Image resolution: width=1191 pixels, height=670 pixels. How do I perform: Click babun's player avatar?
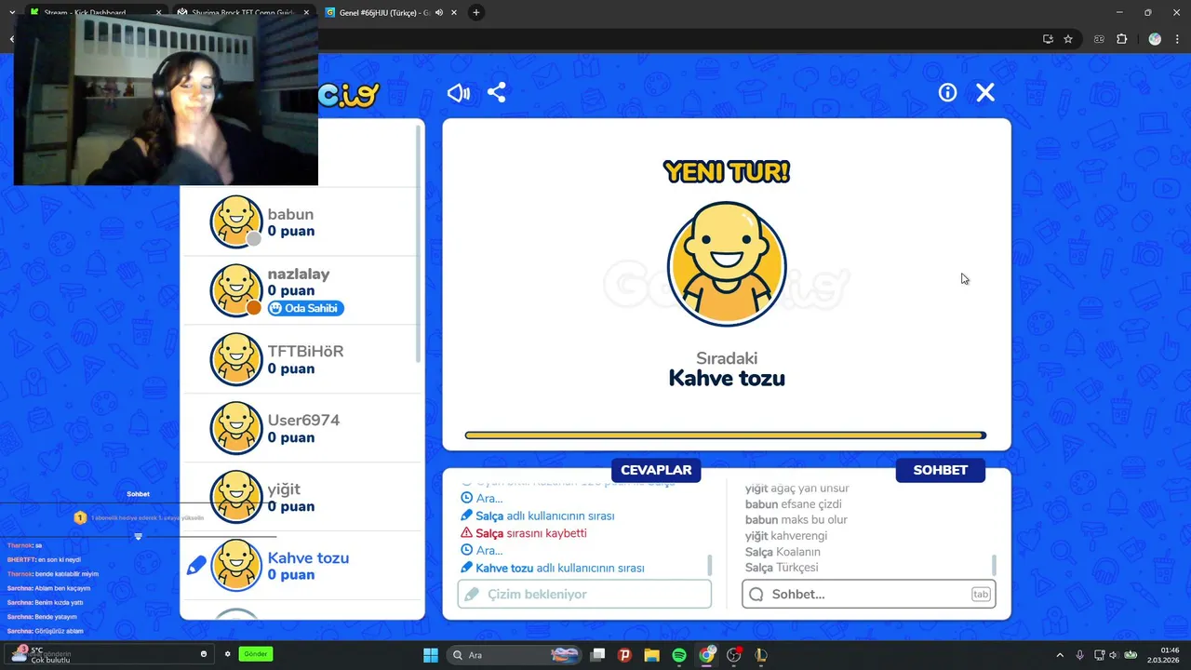click(236, 221)
